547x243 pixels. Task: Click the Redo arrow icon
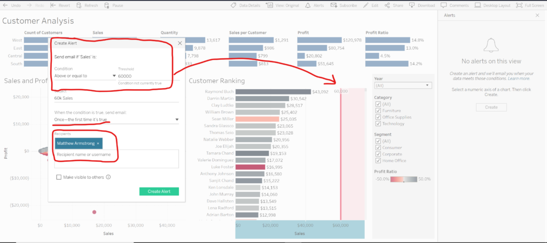point(29,5)
